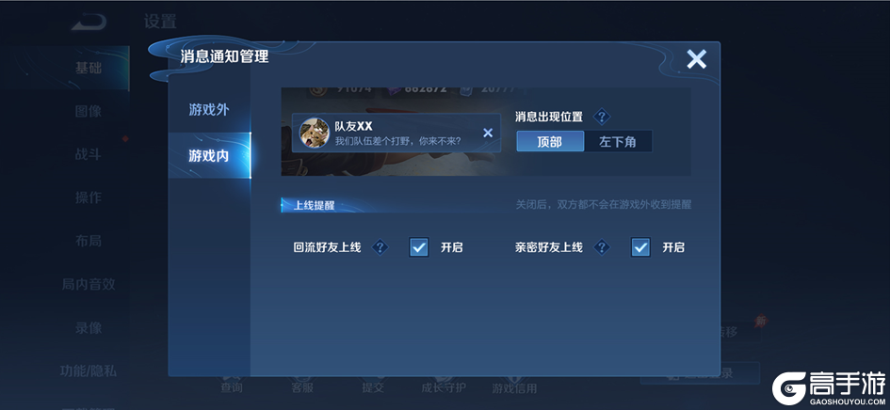This screenshot has height=410, width=890.
Task: Switch to the 游戏外 tab
Action: (x=209, y=109)
